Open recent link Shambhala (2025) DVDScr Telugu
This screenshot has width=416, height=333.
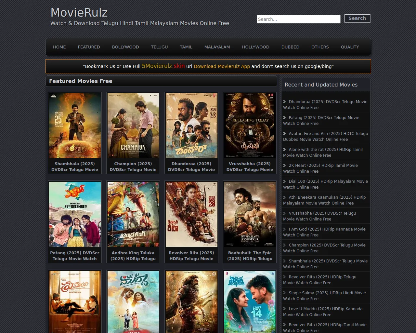(x=325, y=264)
